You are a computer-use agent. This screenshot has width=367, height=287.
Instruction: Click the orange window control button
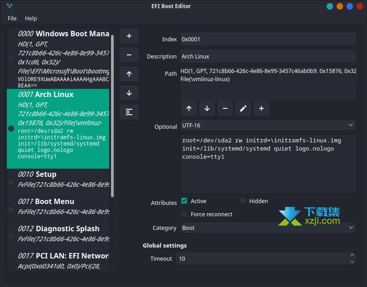coord(340,6)
